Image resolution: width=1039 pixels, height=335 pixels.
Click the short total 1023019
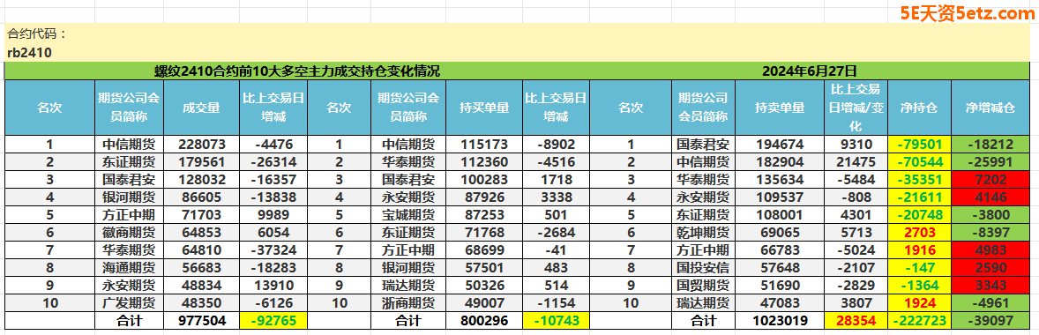tap(780, 320)
